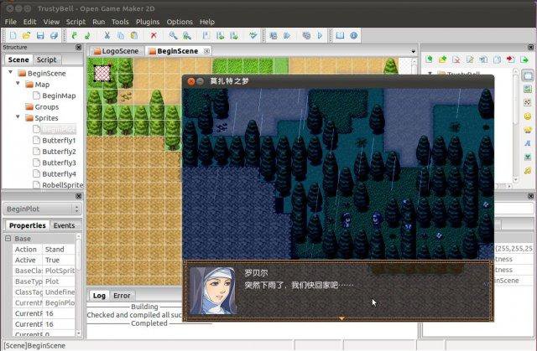Click the Open folder toolbar icon
537x351 pixels.
pos(26,35)
